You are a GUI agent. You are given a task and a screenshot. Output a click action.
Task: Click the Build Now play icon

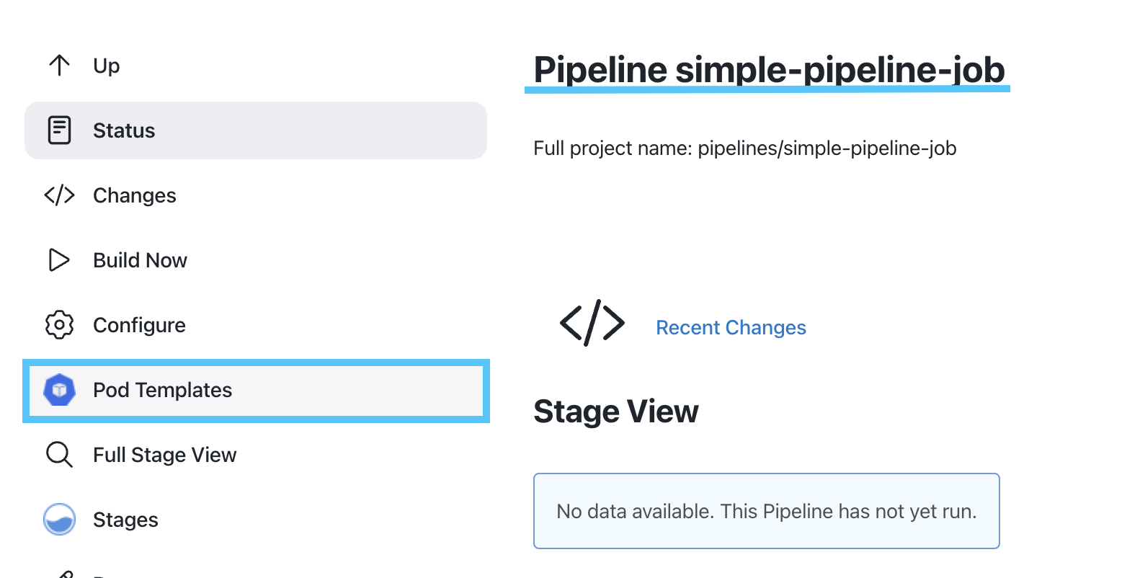coord(59,260)
